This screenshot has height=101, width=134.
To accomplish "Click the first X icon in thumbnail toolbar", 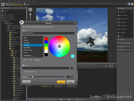I will tap(98, 66).
